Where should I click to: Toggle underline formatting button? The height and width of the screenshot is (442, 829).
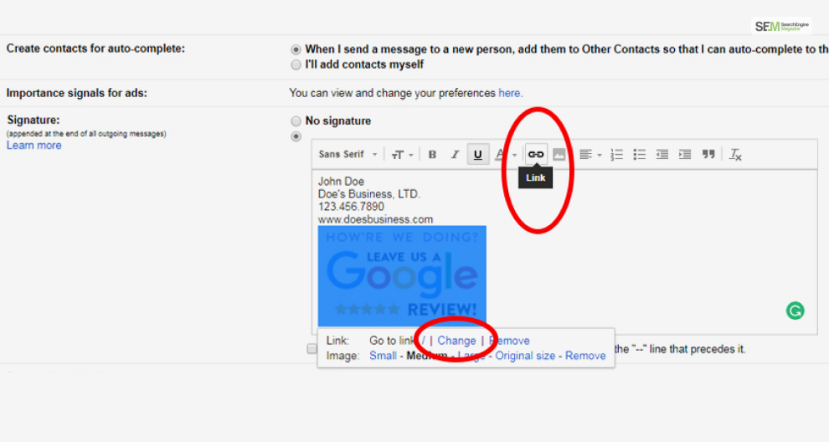(x=478, y=154)
